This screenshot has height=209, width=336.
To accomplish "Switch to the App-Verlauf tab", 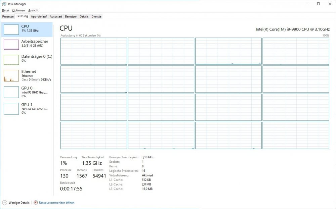I will click(39, 16).
